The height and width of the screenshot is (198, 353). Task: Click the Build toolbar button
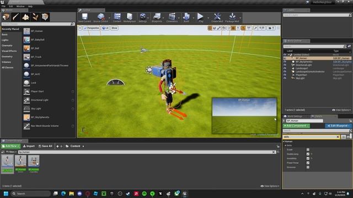186,18
